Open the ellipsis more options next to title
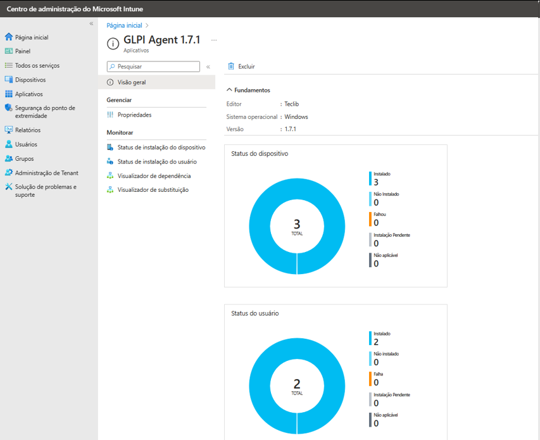540x440 pixels. 214,41
